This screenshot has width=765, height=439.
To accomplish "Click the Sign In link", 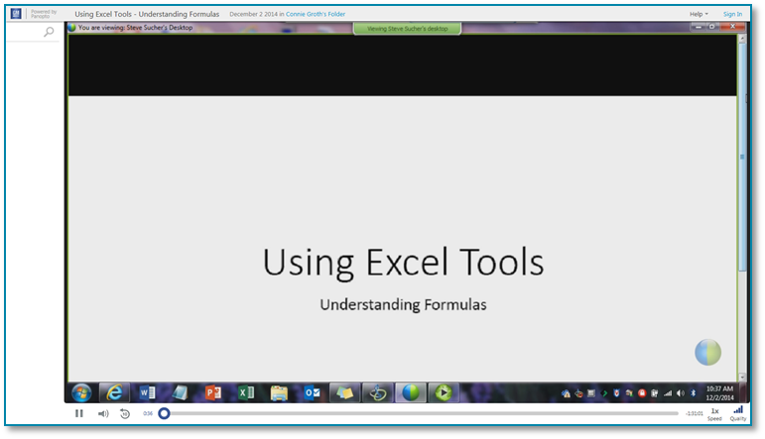I will click(x=732, y=14).
